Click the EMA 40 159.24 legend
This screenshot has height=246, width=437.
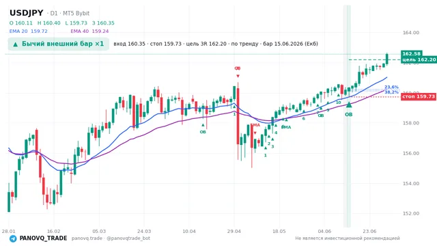click(x=89, y=31)
